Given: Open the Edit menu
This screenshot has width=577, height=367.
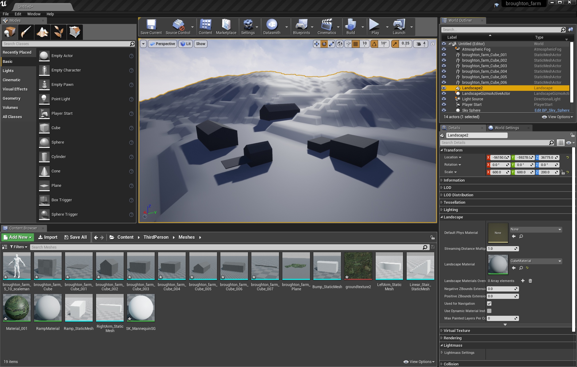Looking at the screenshot, I should [x=18, y=14].
